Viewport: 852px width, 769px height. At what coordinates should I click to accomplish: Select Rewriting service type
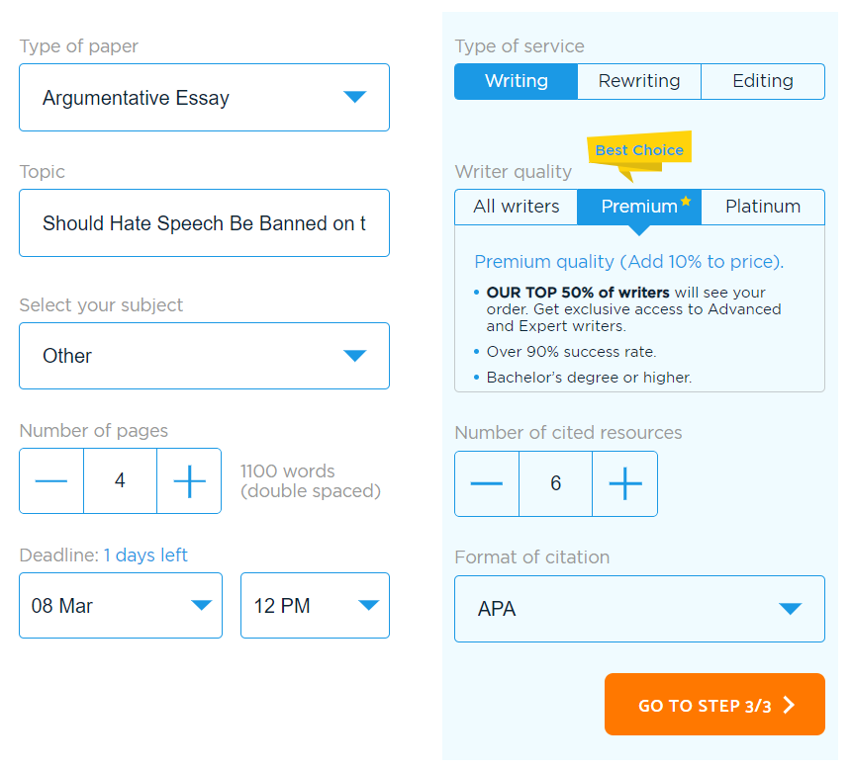[639, 81]
